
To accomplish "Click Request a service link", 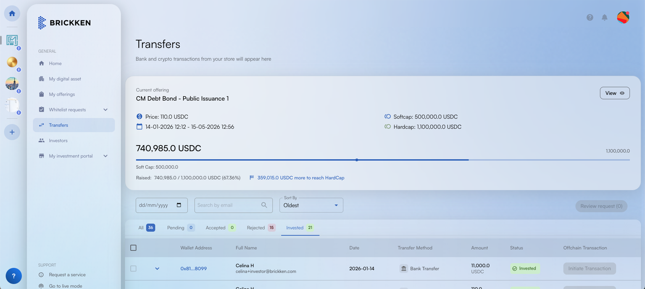I will (x=67, y=275).
